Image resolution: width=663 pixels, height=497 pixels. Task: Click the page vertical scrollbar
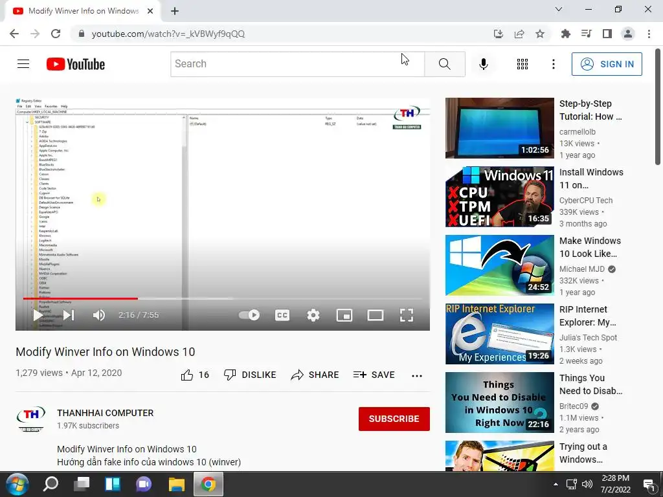[658, 108]
